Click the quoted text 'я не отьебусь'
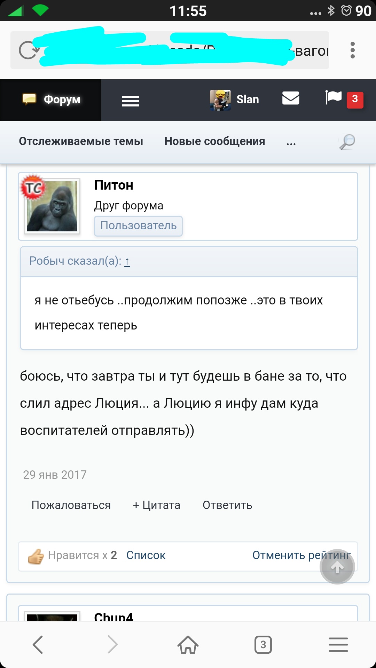The image size is (376, 668). coord(74,300)
